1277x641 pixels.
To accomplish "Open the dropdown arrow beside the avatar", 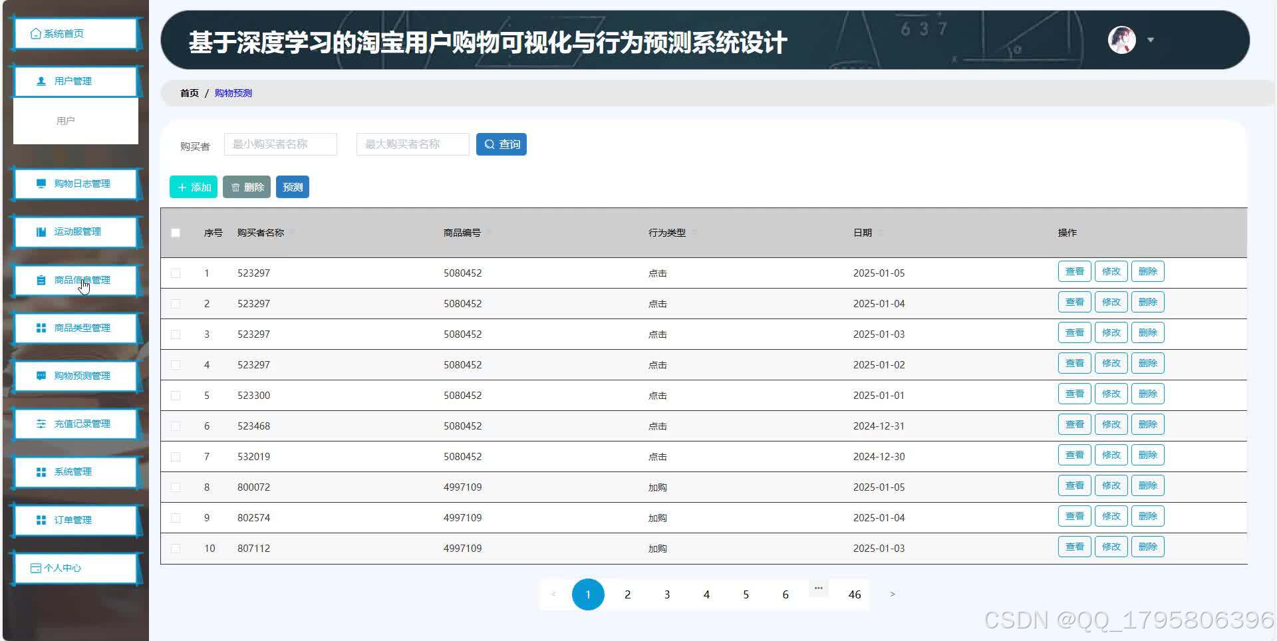I will coord(1151,40).
